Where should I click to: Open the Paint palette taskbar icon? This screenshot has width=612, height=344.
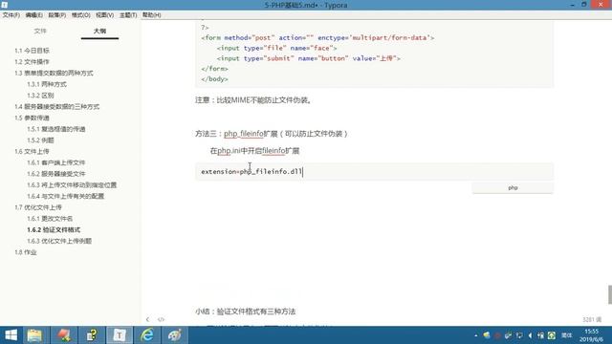174,335
